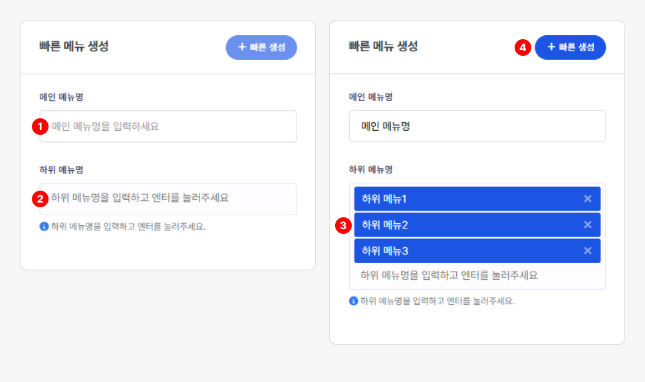Click the red number 1 badge
This screenshot has width=645, height=382.
click(x=41, y=126)
